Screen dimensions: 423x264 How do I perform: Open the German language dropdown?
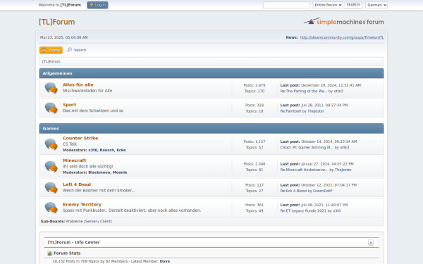pyautogui.click(x=376, y=5)
